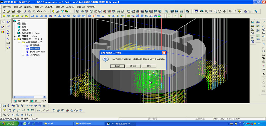The height and width of the screenshot is (126, 266).
Task: Click the green T-shaped tool icon
Action: pos(181,16)
